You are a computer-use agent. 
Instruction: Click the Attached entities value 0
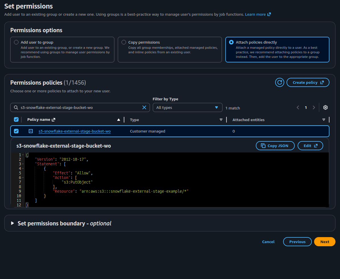[234, 131]
